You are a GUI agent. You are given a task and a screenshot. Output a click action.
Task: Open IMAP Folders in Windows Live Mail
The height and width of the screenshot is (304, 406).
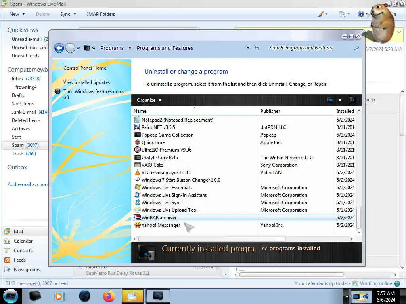pyautogui.click(x=101, y=14)
